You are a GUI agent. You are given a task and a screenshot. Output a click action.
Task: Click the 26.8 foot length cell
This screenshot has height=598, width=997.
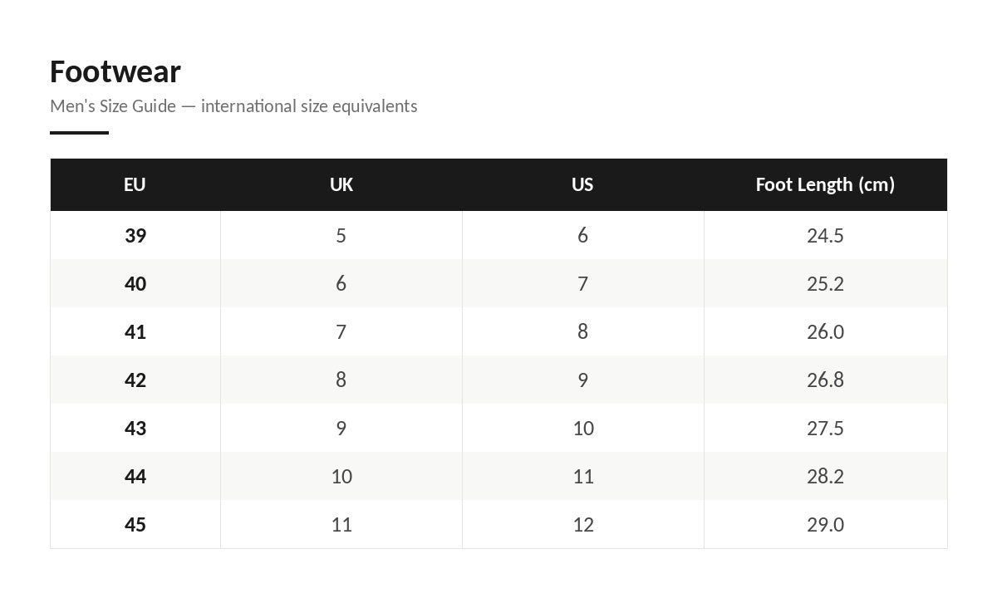pos(825,380)
